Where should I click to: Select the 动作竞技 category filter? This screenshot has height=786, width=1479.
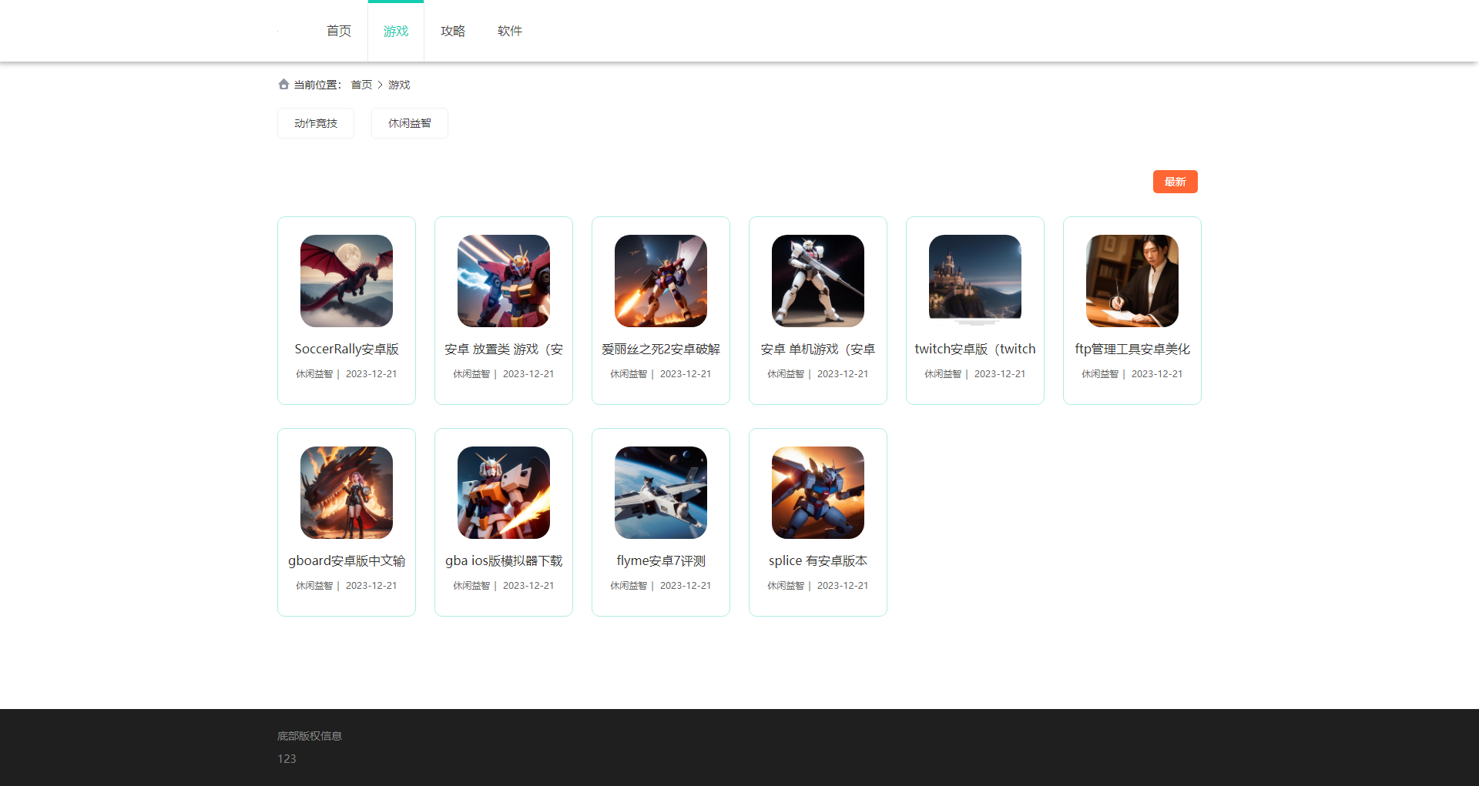tap(315, 123)
